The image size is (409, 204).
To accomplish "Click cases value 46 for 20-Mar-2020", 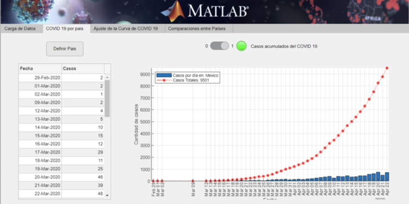I will (x=83, y=177).
